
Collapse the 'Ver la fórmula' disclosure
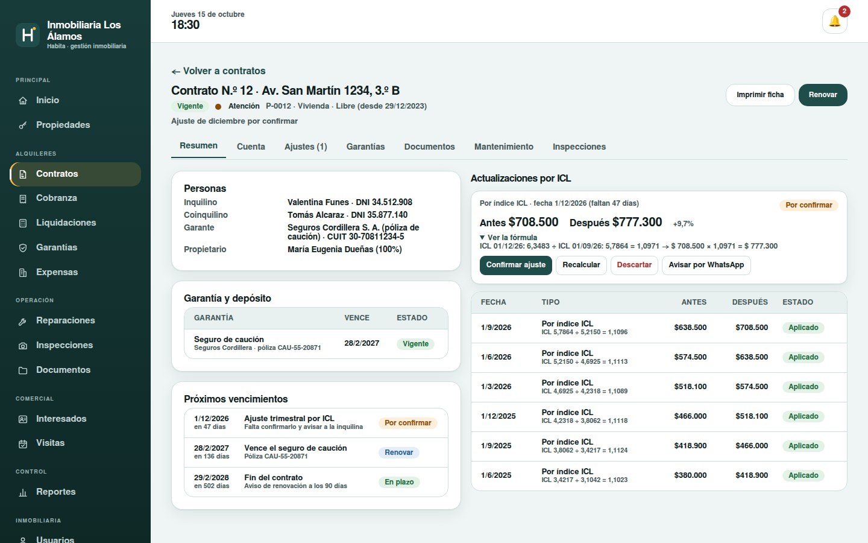click(x=508, y=238)
